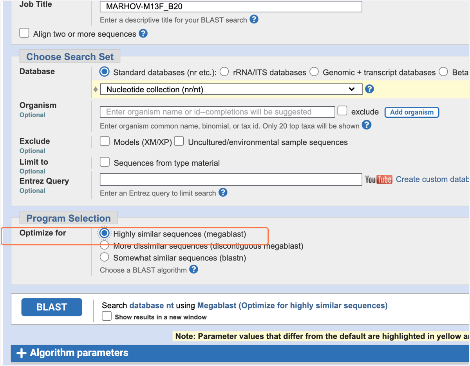Tick the organism exclude checkbox
This screenshot has width=470, height=366.
point(342,111)
